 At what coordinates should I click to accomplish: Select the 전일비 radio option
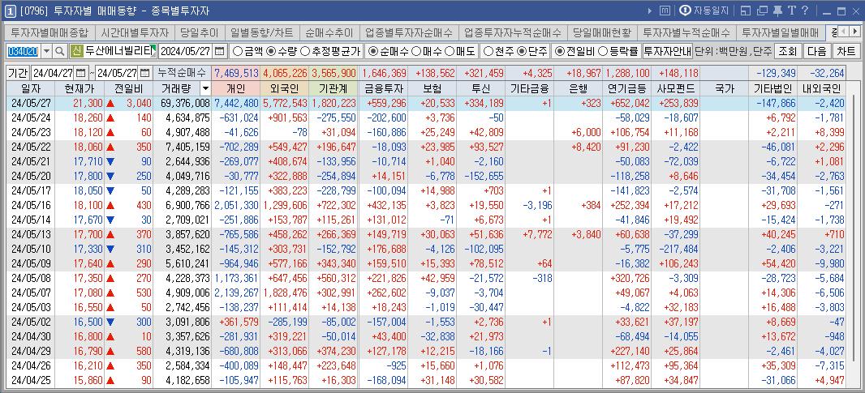(559, 52)
